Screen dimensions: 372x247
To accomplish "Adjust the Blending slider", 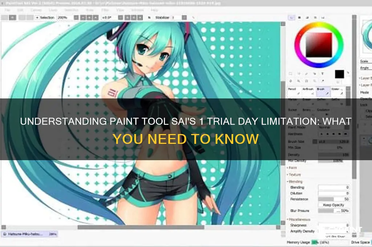I will [x=334, y=187].
